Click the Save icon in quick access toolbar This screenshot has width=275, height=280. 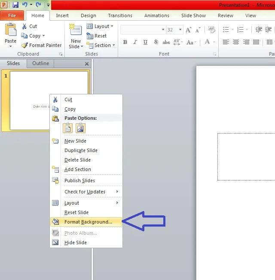click(x=15, y=5)
